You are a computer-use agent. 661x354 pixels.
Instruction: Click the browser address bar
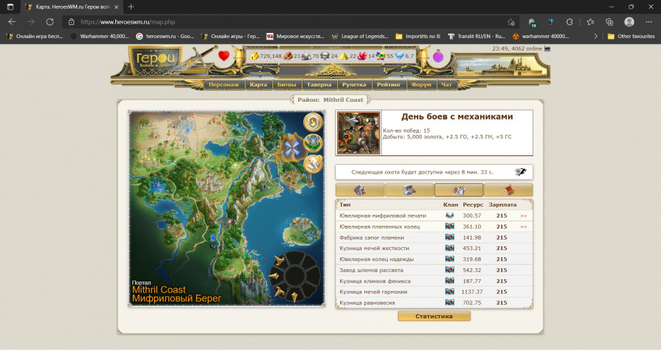pyautogui.click(x=291, y=22)
